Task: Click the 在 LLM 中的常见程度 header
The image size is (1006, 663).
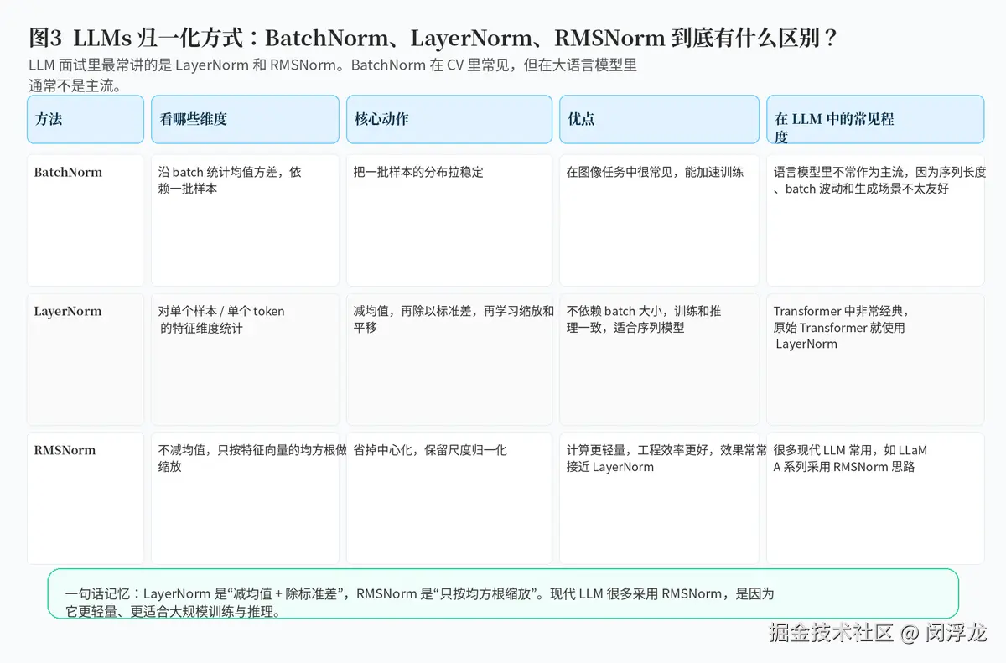Action: tap(875, 119)
